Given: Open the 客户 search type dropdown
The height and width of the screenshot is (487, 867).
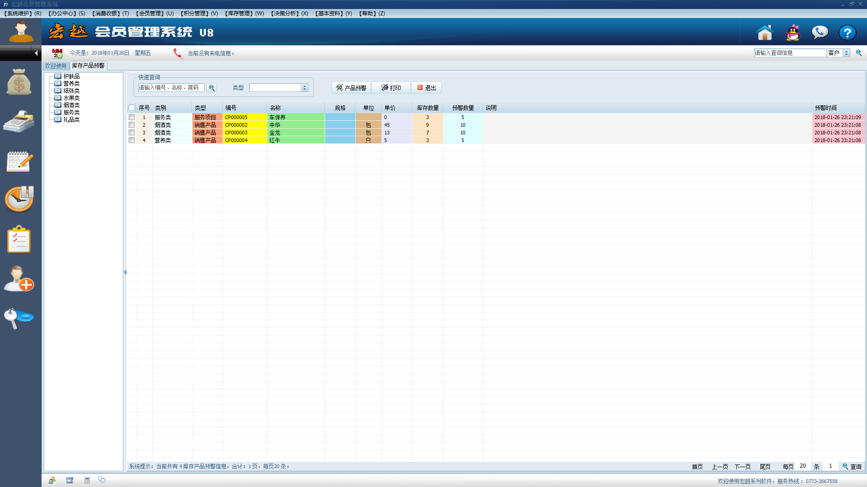Looking at the screenshot, I should [846, 53].
